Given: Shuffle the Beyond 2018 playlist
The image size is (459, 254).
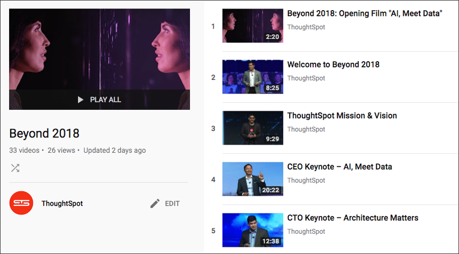Looking at the screenshot, I should point(15,168).
